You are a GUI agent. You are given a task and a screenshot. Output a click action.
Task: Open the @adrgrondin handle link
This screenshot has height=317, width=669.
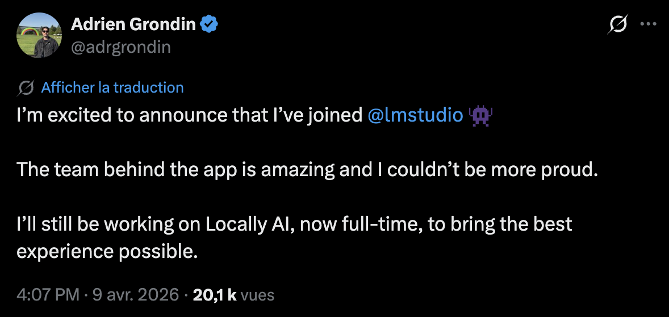coord(120,47)
